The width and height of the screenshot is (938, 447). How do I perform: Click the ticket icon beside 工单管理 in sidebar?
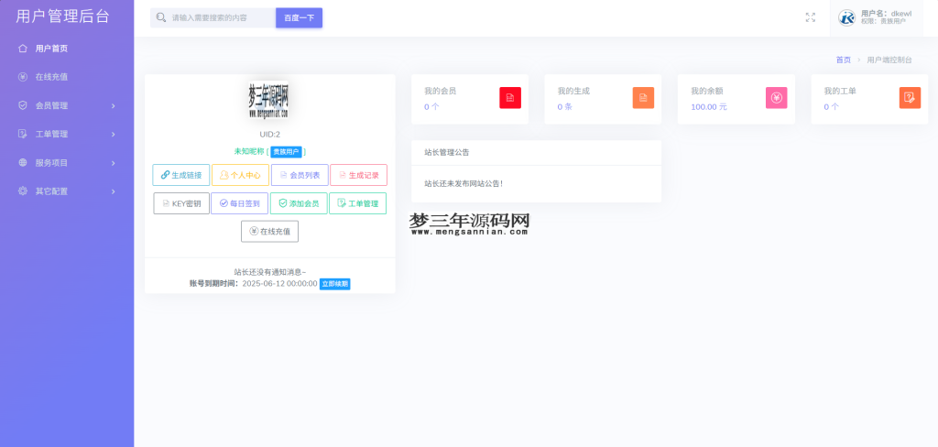pyautogui.click(x=23, y=134)
